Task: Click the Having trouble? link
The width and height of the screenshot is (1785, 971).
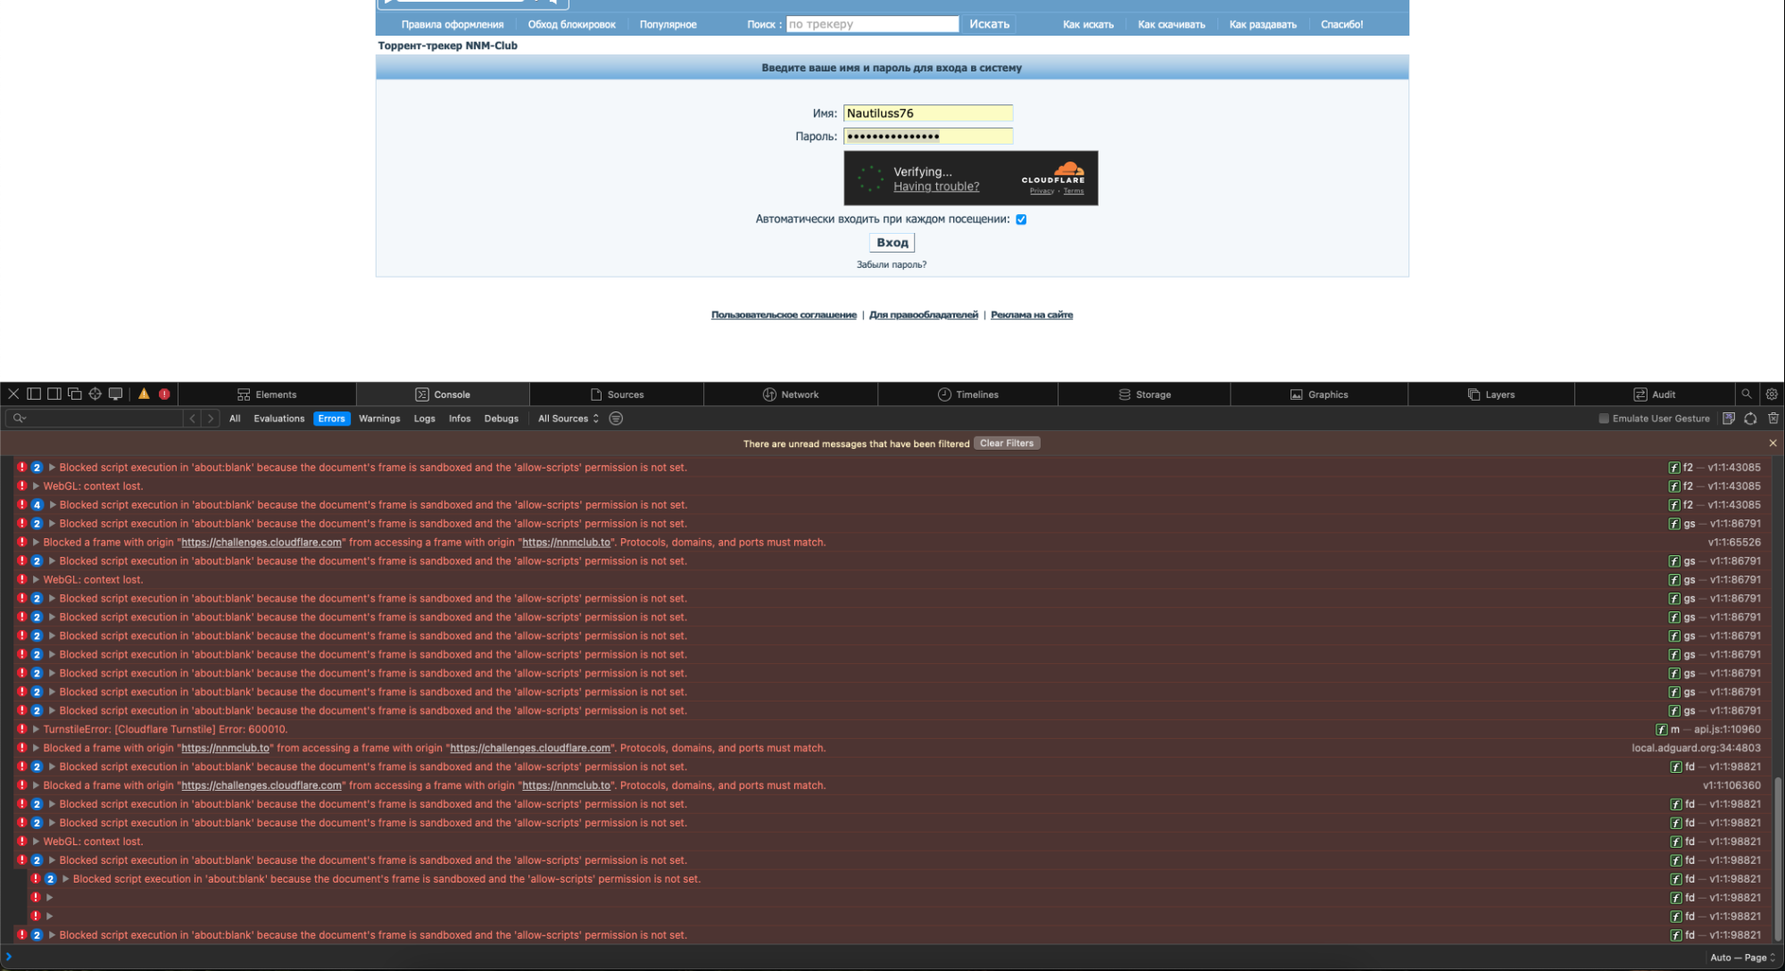Action: [936, 187]
